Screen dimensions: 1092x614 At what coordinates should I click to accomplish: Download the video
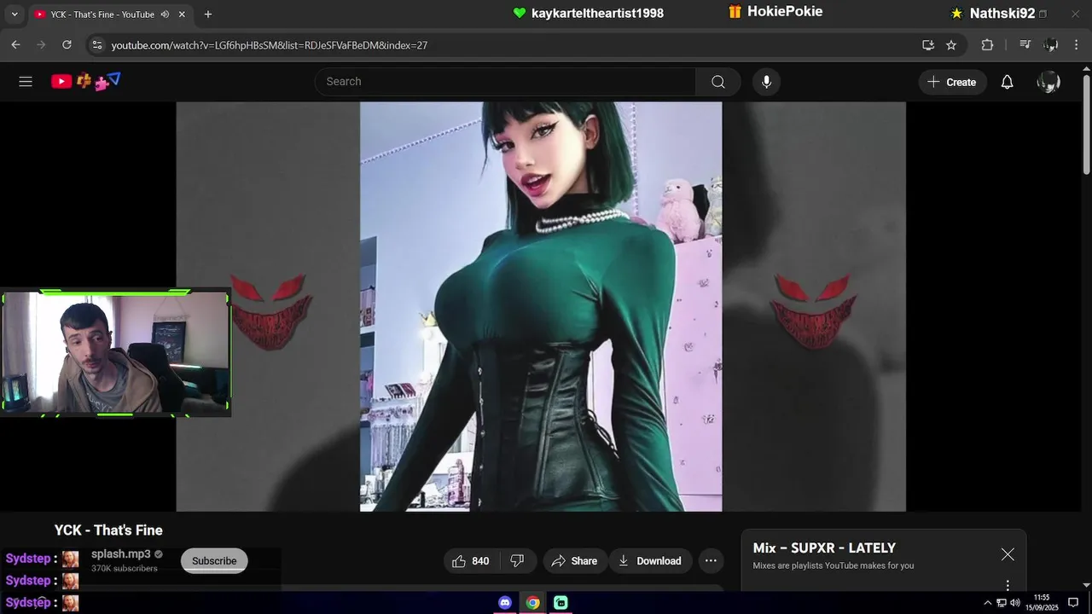pyautogui.click(x=650, y=560)
